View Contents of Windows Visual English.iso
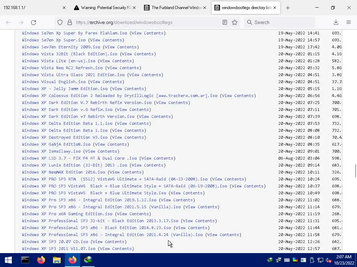 coord(106,82)
